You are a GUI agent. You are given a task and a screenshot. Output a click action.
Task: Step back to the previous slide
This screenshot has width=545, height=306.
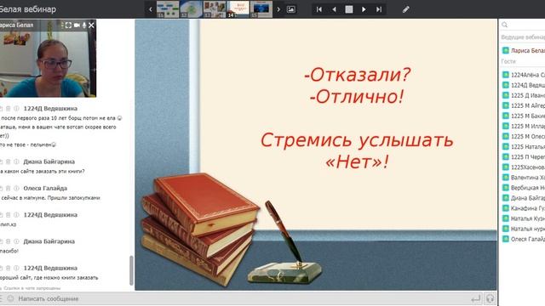[x=334, y=9]
